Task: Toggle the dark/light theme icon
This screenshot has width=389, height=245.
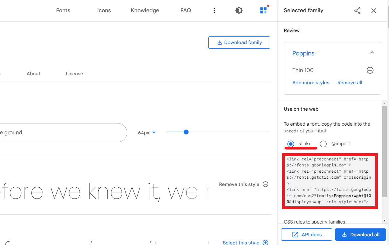Action: (x=239, y=10)
